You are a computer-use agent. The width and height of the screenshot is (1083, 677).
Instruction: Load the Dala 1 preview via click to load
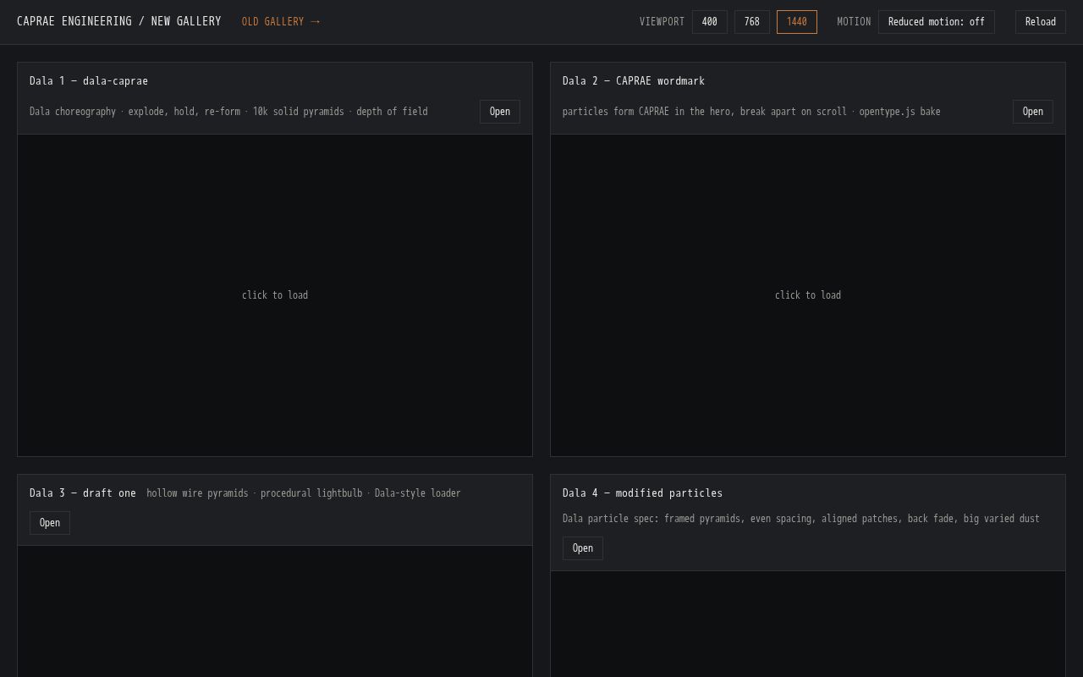tap(275, 295)
